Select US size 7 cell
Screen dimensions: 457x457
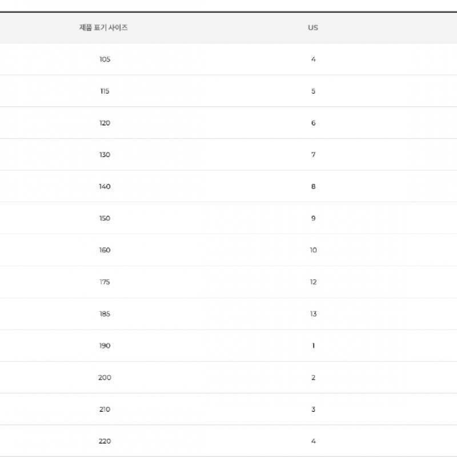pos(313,155)
